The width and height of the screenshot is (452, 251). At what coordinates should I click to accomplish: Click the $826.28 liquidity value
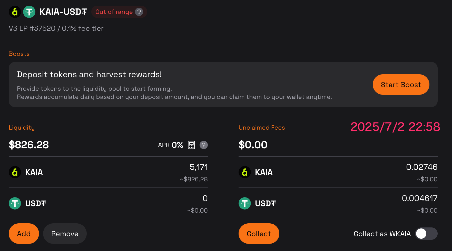(29, 145)
